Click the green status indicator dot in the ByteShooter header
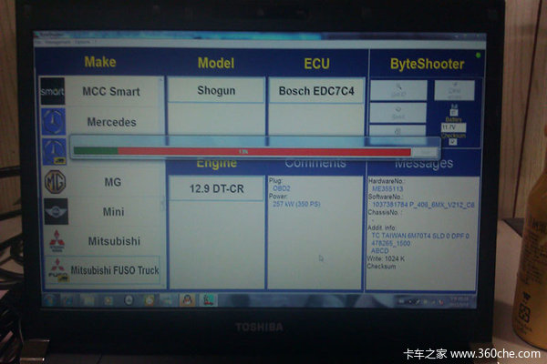Image resolution: width=547 pixels, height=364 pixels. pyautogui.click(x=479, y=55)
